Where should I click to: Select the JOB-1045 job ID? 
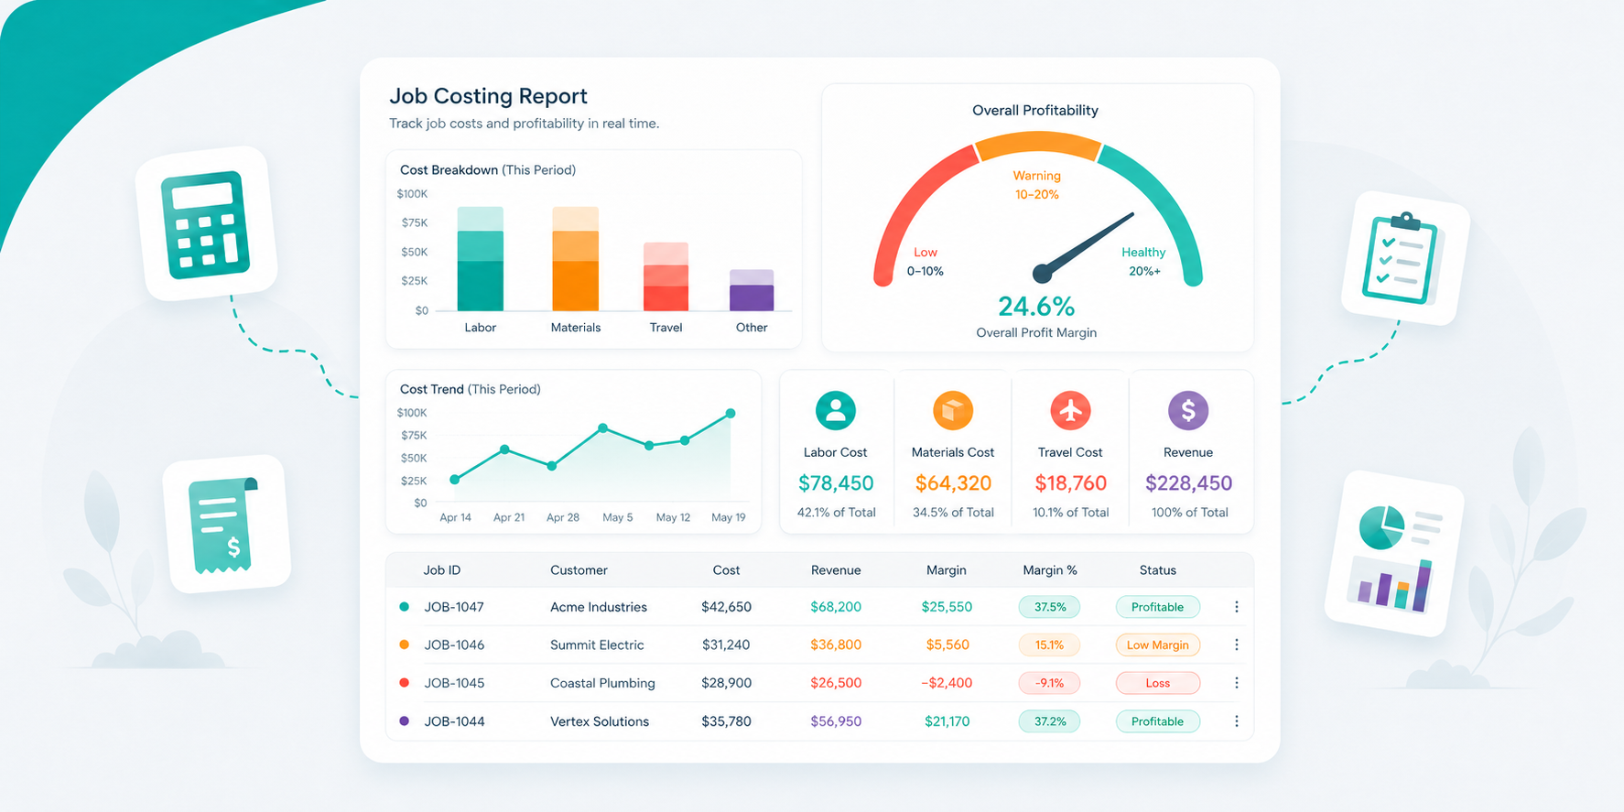click(x=454, y=683)
